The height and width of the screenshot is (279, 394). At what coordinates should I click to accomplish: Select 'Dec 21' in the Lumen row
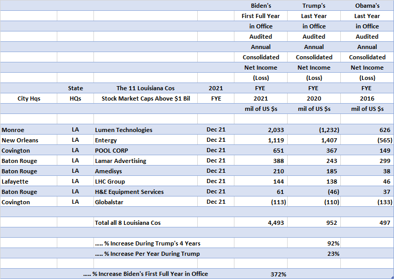pos(216,129)
